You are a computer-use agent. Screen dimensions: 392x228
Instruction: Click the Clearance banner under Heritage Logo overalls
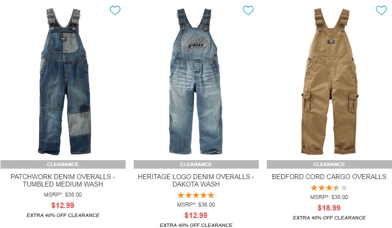(196, 165)
